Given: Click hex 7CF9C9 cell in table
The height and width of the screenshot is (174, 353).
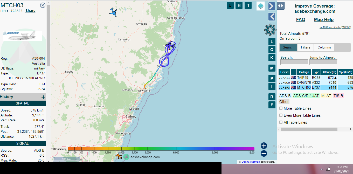Looking at the screenshot, I should [285, 82].
